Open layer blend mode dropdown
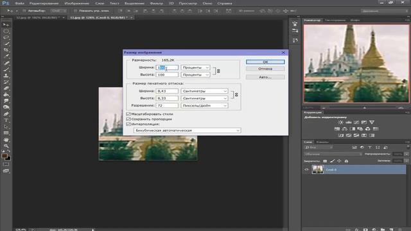 click(x=333, y=154)
